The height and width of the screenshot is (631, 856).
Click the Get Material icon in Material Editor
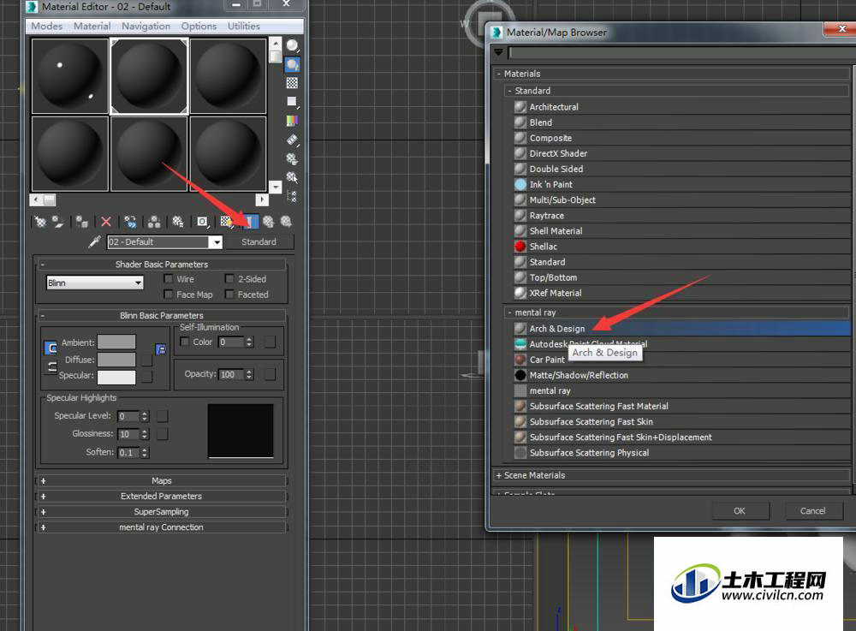click(x=40, y=222)
